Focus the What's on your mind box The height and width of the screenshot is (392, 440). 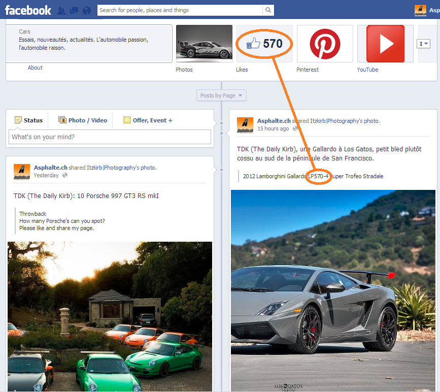coord(110,137)
